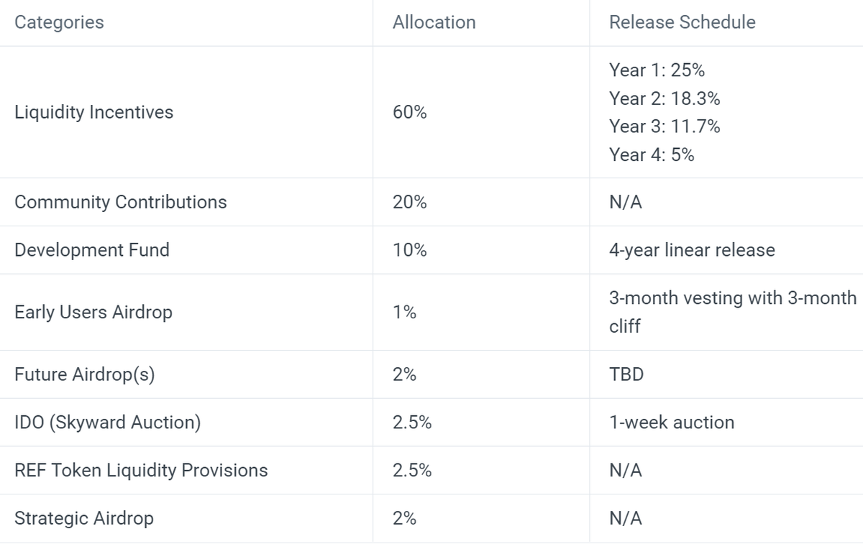Image resolution: width=863 pixels, height=544 pixels.
Task: Click the Year 3: 11.7% text
Action: pos(665,126)
